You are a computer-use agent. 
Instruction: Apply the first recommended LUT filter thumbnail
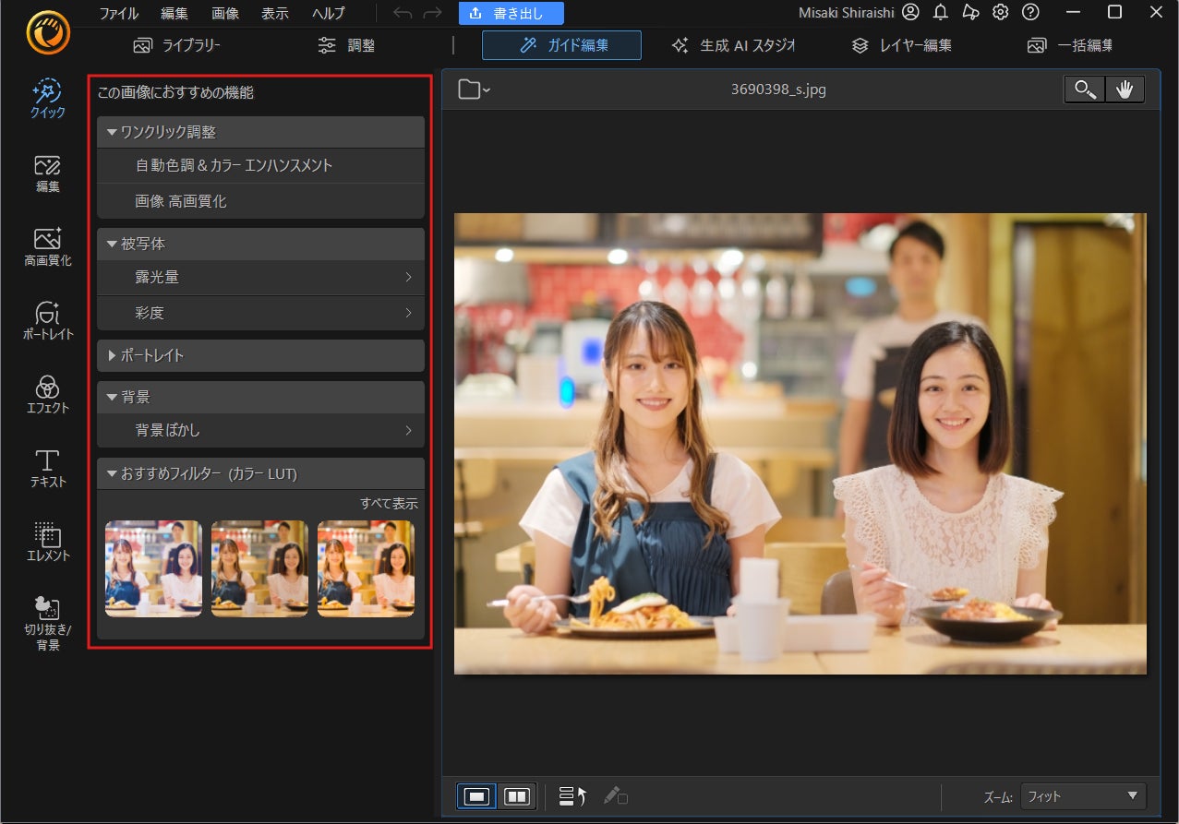click(153, 567)
